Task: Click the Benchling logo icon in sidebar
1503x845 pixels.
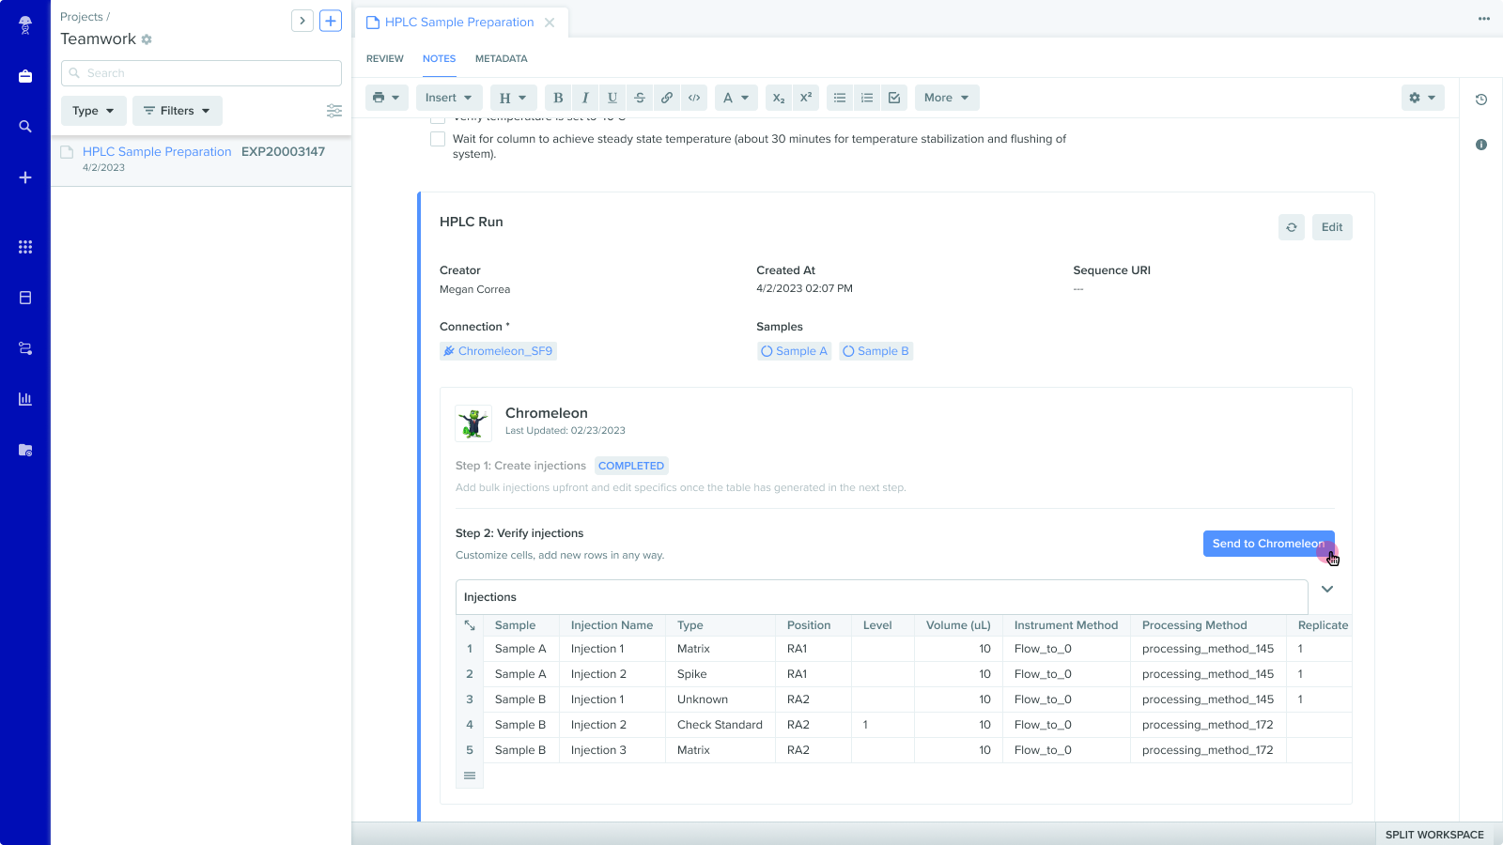Action: 25,25
